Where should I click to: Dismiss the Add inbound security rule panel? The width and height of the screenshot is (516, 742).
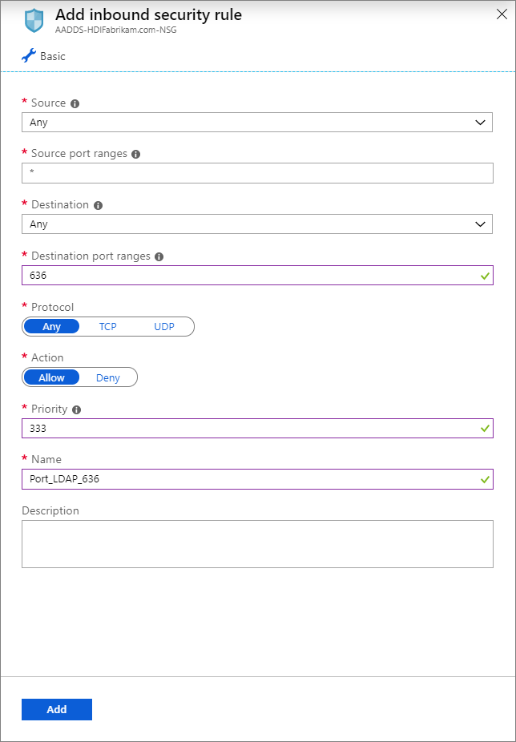pyautogui.click(x=502, y=14)
